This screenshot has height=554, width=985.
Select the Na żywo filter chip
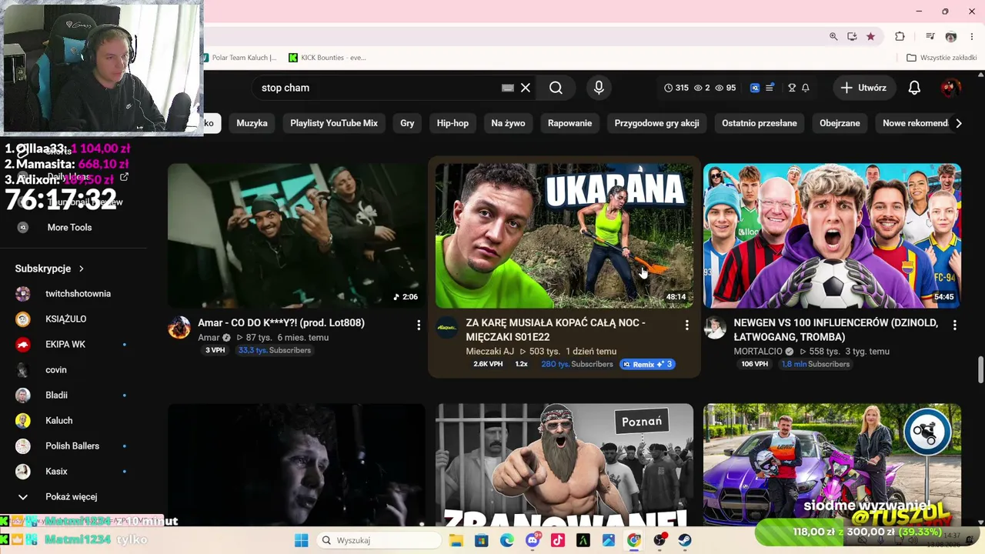pos(508,123)
